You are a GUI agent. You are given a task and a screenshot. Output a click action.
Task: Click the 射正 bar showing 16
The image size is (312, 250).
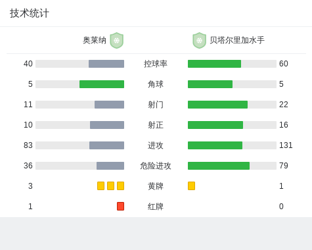point(232,125)
